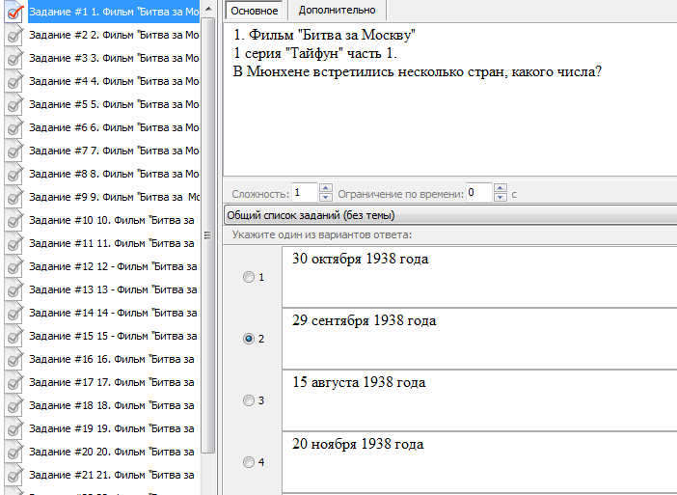This screenshot has height=495, width=677.
Task: Select Задание #7 in the task list
Action: (114, 151)
